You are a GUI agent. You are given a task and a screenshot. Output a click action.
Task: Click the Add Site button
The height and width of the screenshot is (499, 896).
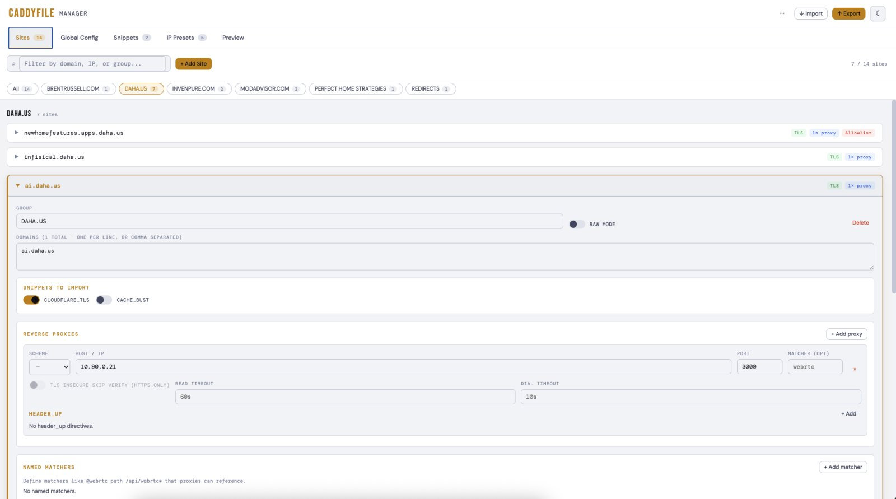pyautogui.click(x=193, y=64)
